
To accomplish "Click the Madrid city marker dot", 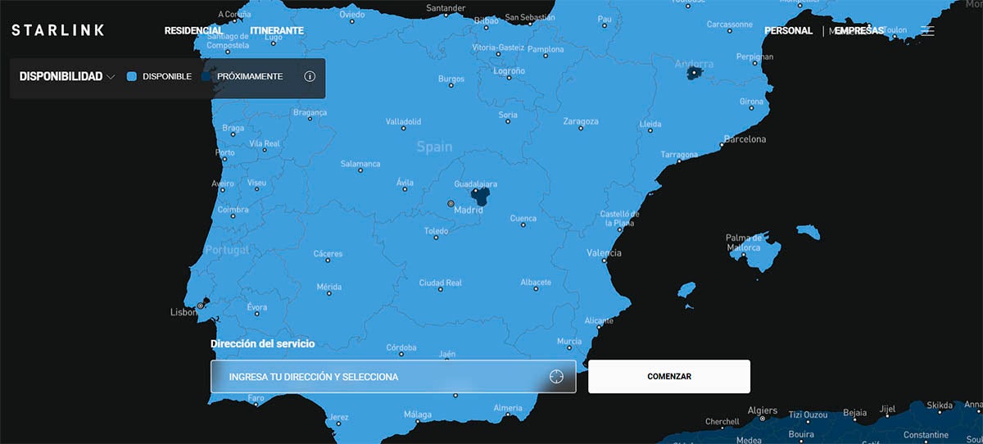I will [450, 203].
